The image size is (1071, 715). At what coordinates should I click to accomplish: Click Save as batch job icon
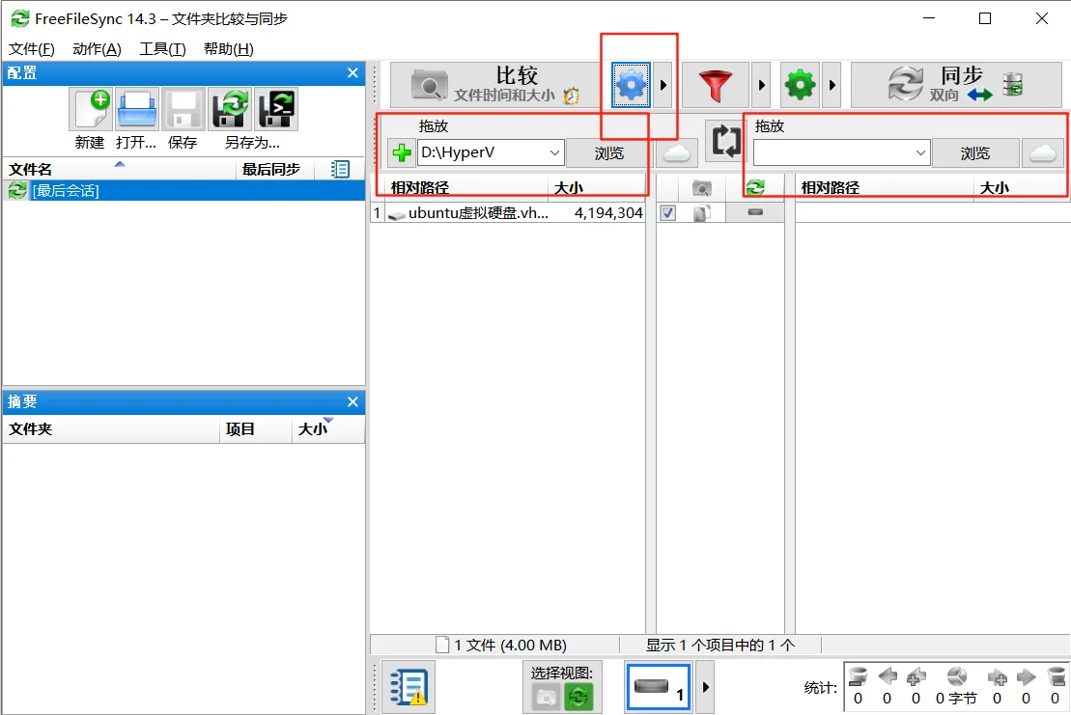click(x=276, y=109)
